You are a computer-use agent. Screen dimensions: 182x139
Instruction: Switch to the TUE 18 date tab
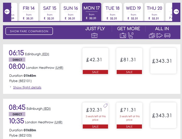pyautogui.click(x=113, y=12)
